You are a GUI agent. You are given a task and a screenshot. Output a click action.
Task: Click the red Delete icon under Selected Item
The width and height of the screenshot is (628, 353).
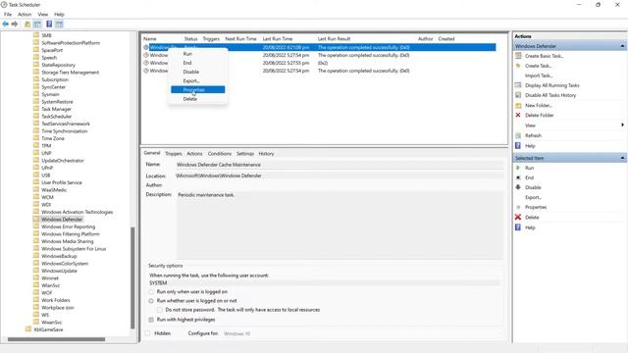(x=518, y=217)
